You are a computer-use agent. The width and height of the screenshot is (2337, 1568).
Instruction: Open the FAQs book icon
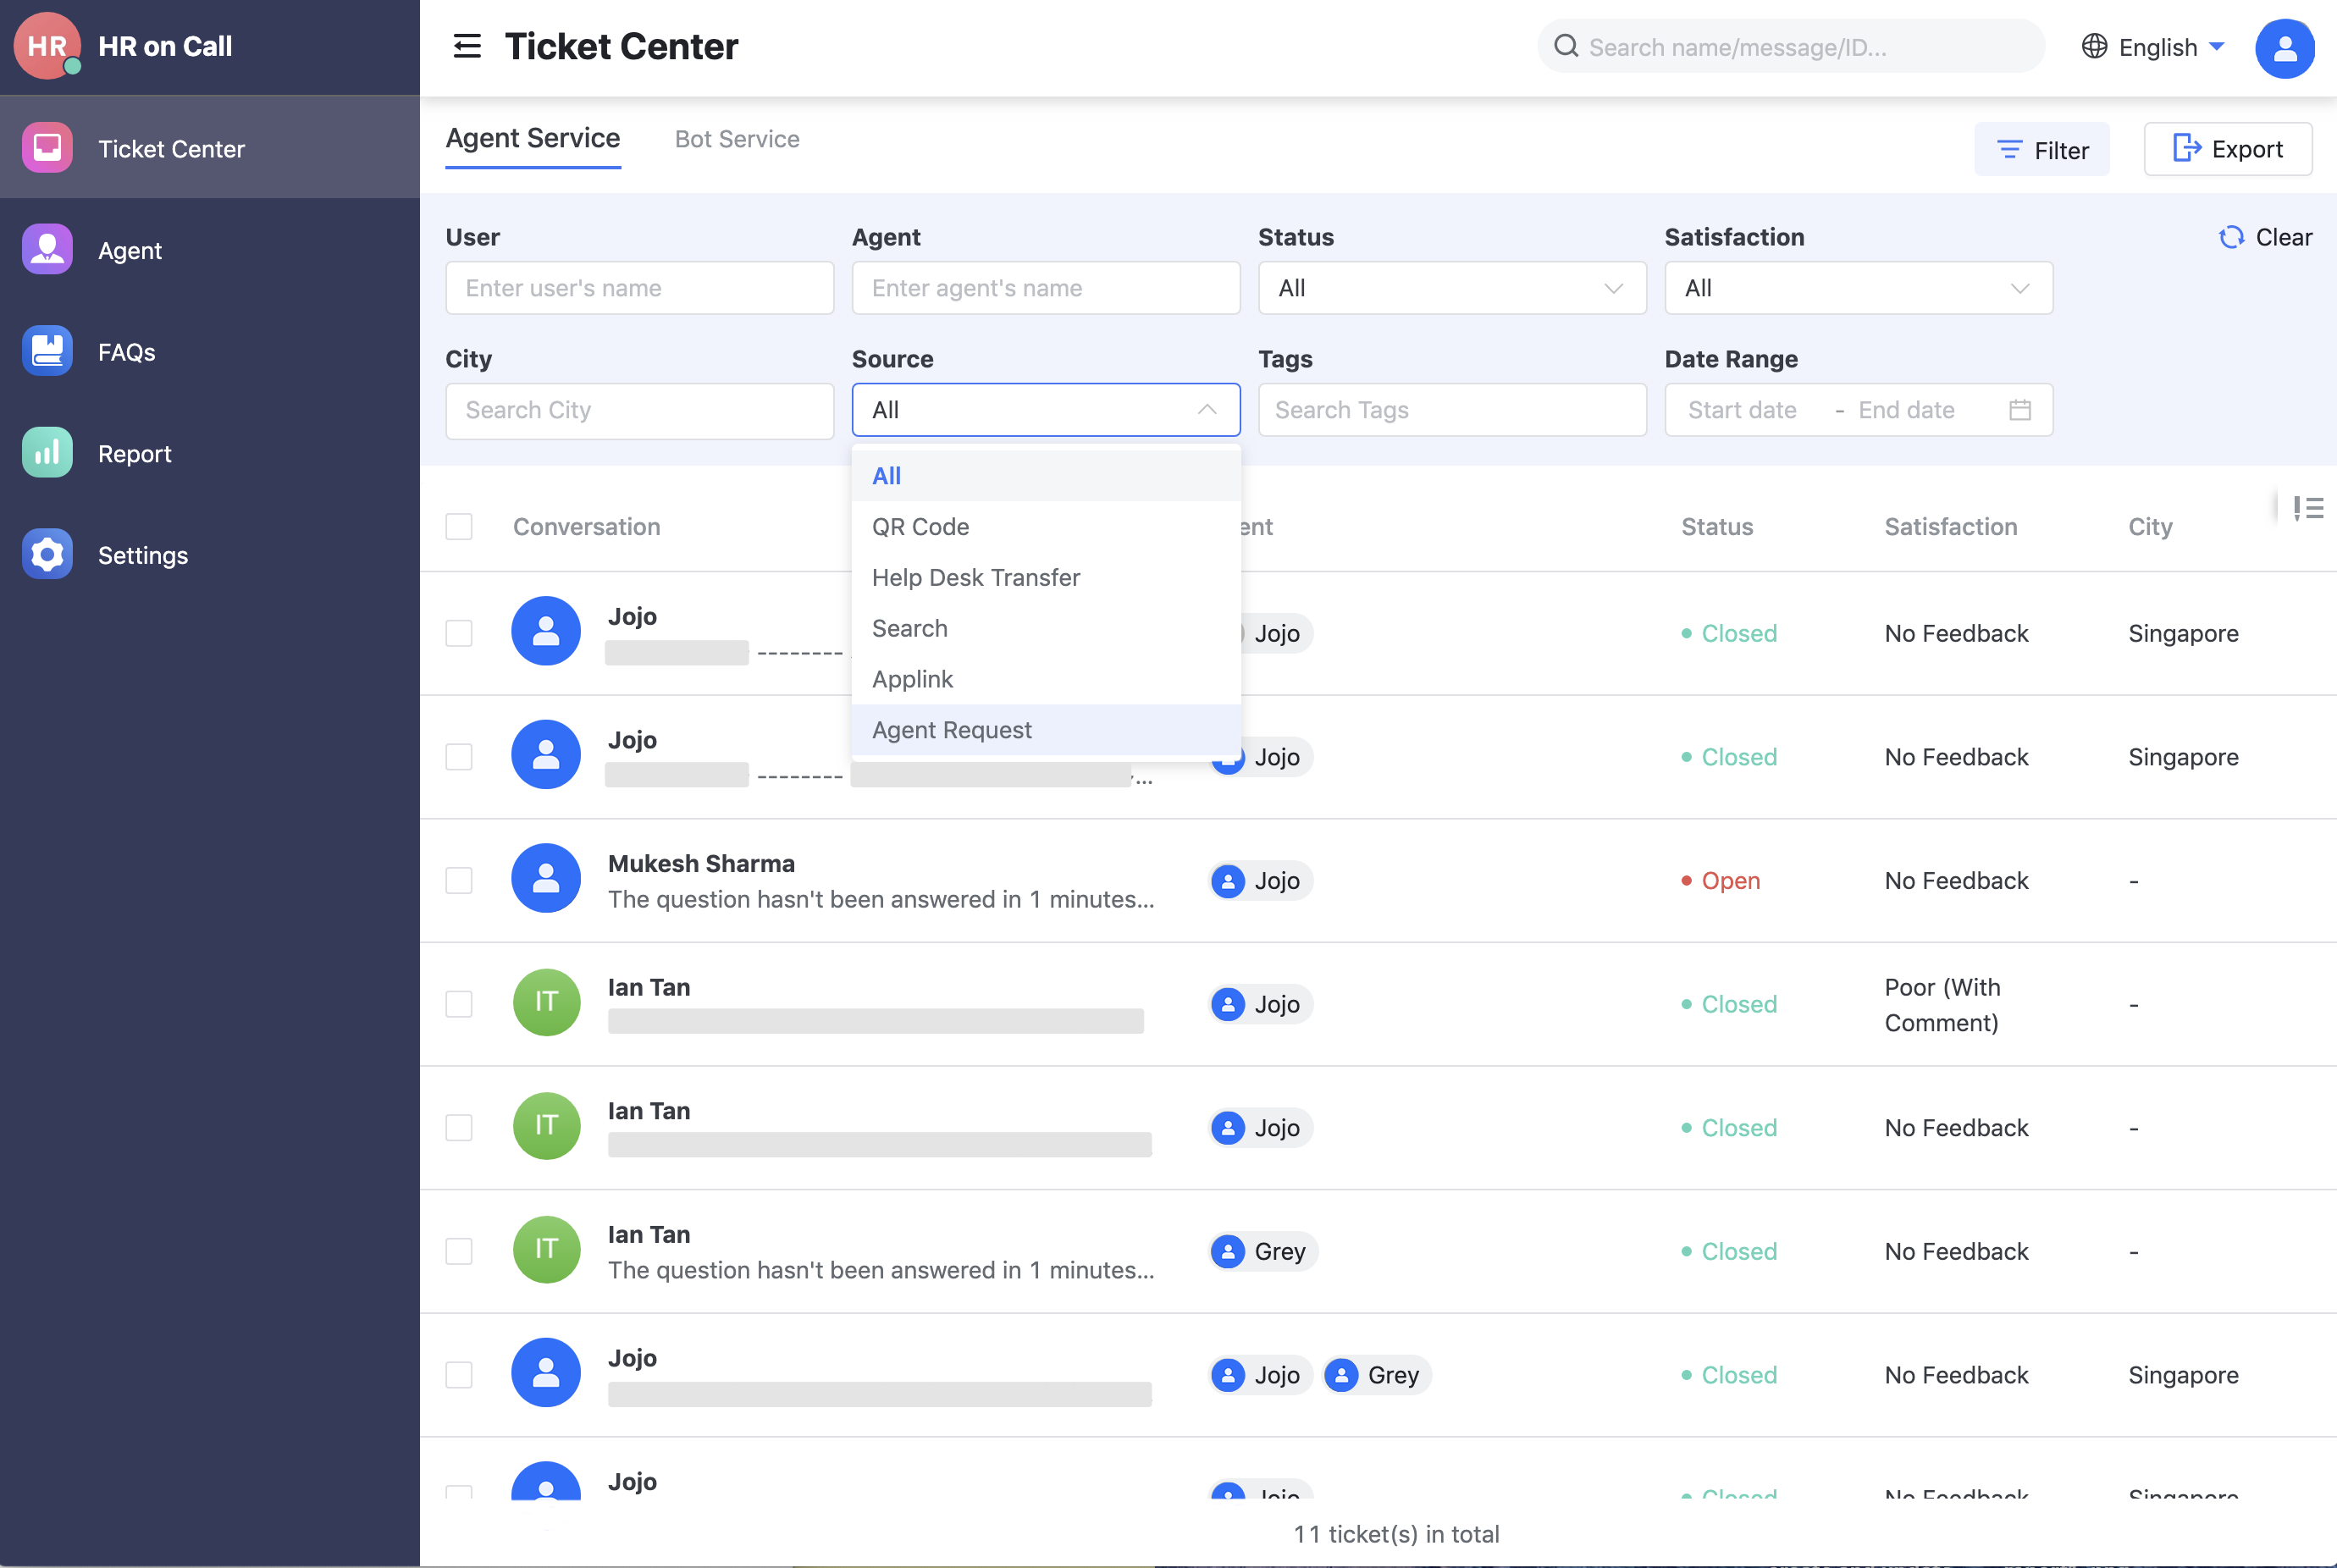[x=47, y=351]
